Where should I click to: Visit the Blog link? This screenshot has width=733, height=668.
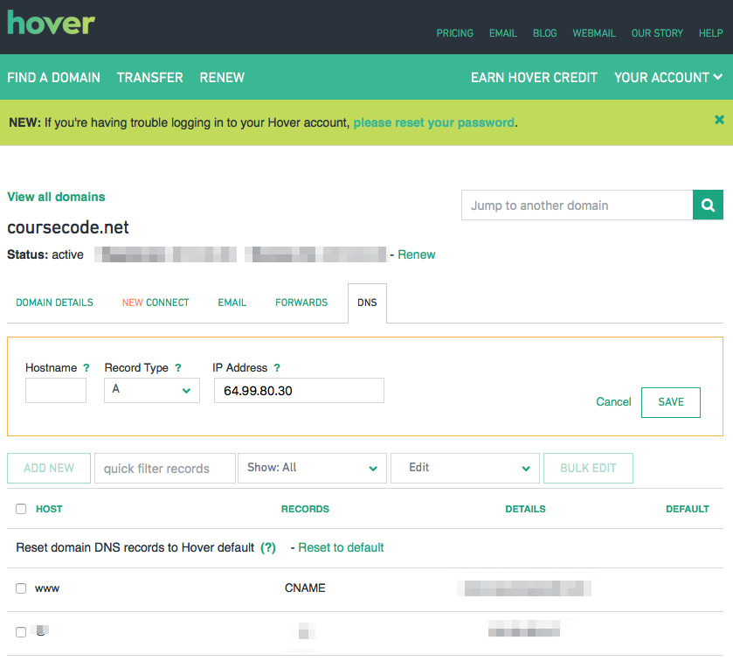545,33
